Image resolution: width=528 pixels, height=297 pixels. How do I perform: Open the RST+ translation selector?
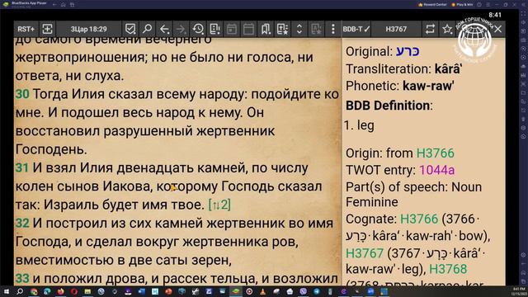pos(26,29)
